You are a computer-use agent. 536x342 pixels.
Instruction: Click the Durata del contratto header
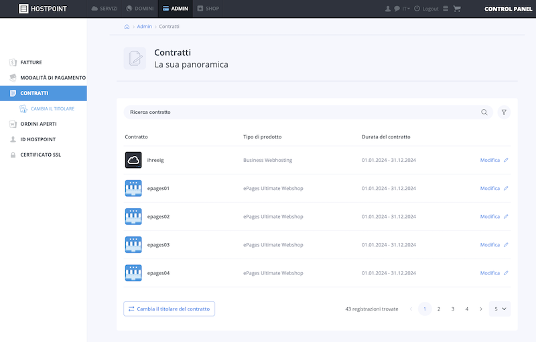386,137
